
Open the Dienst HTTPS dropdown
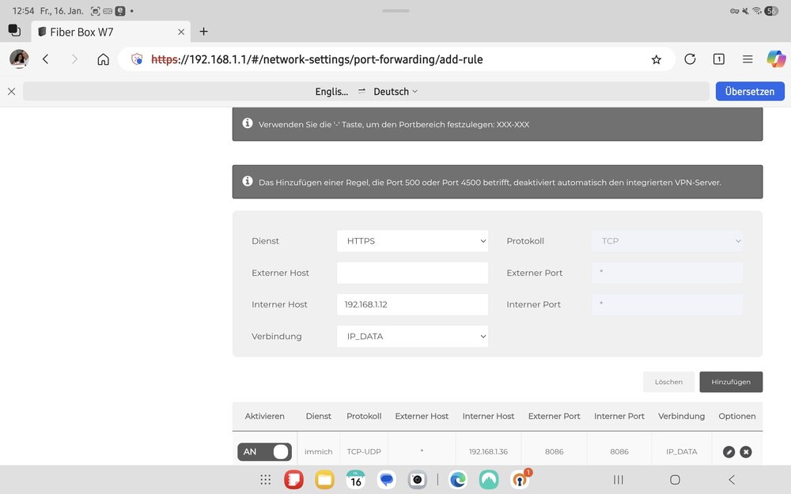(412, 241)
